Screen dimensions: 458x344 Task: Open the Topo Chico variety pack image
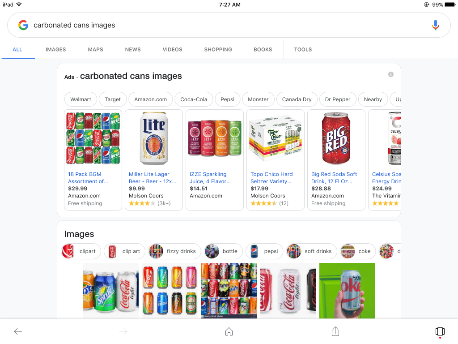[275, 138]
